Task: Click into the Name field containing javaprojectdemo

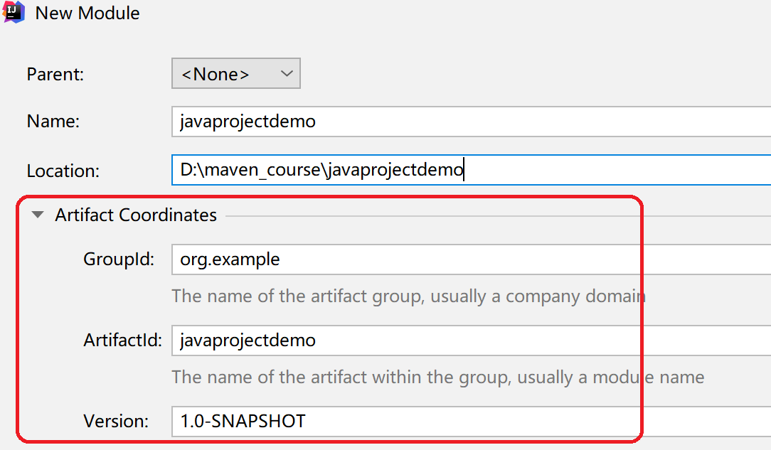Action: click(469, 122)
